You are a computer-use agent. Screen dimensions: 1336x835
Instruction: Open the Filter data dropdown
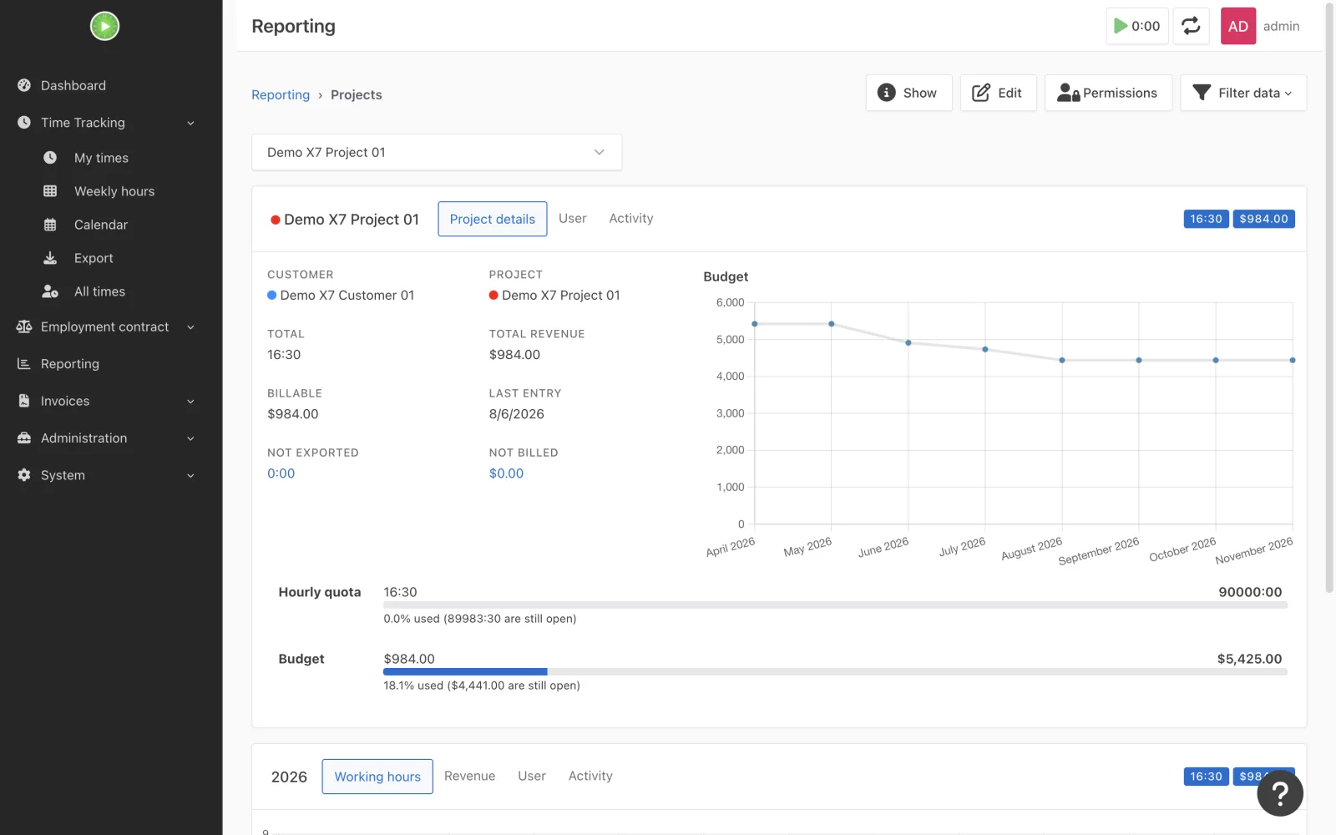pyautogui.click(x=1243, y=93)
